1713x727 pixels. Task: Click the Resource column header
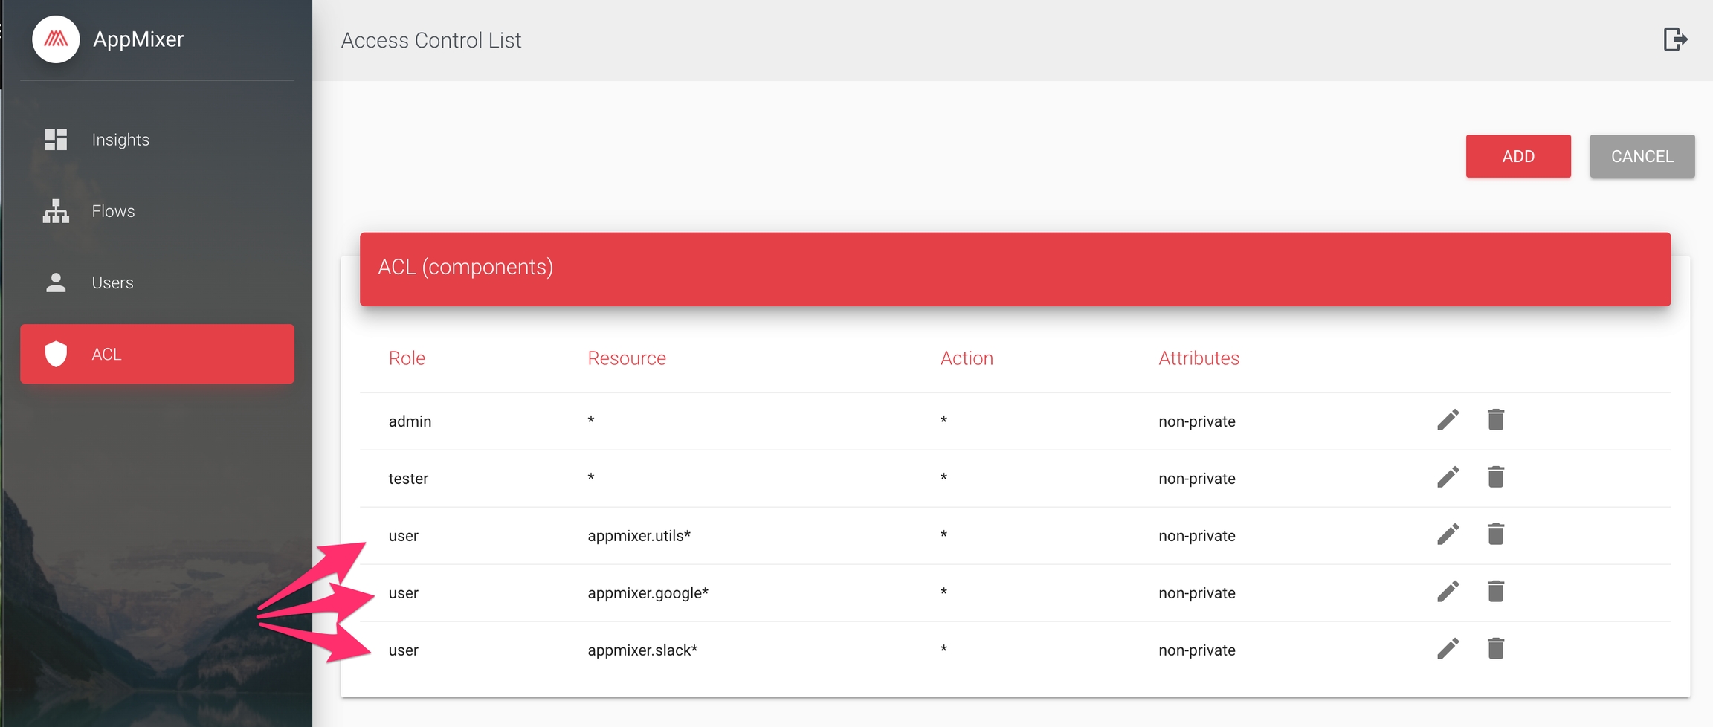pos(626,358)
